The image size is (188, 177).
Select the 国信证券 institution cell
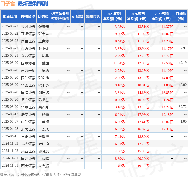[28, 78]
